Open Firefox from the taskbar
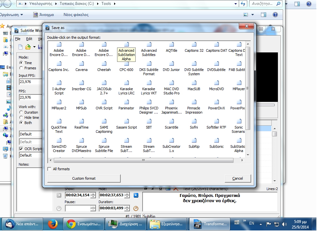Screen dimensions: 334x250 coord(53,224)
